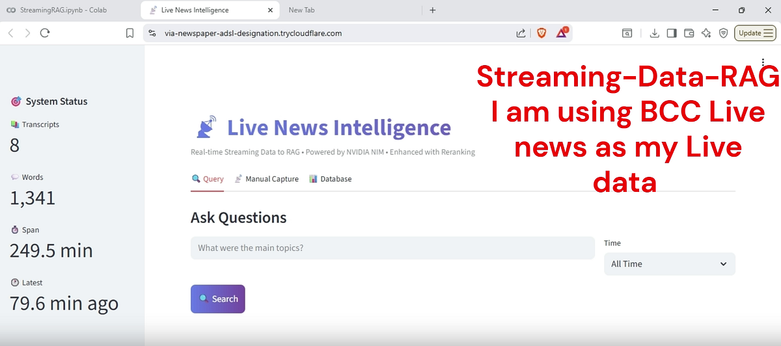Click the Ask Questions heading
The width and height of the screenshot is (781, 346).
click(238, 218)
